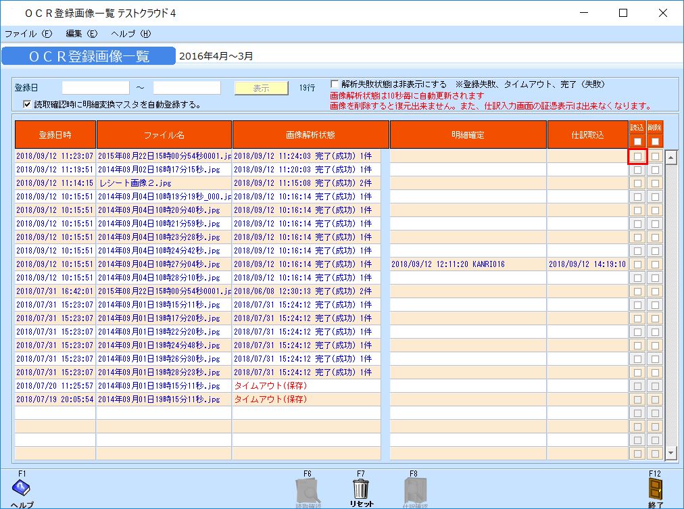This screenshot has height=509, width=684.
Task: Click the scrollbar down arrow
Action: point(671,453)
